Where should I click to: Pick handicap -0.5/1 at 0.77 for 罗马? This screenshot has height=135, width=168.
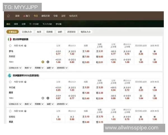coord(58,53)
